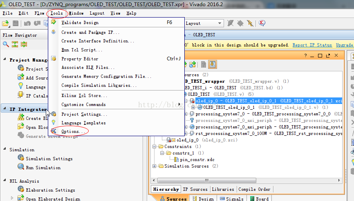Image resolution: width=354 pixels, height=201 pixels.
Task: Switch to the Libraries tab
Action: point(223,189)
